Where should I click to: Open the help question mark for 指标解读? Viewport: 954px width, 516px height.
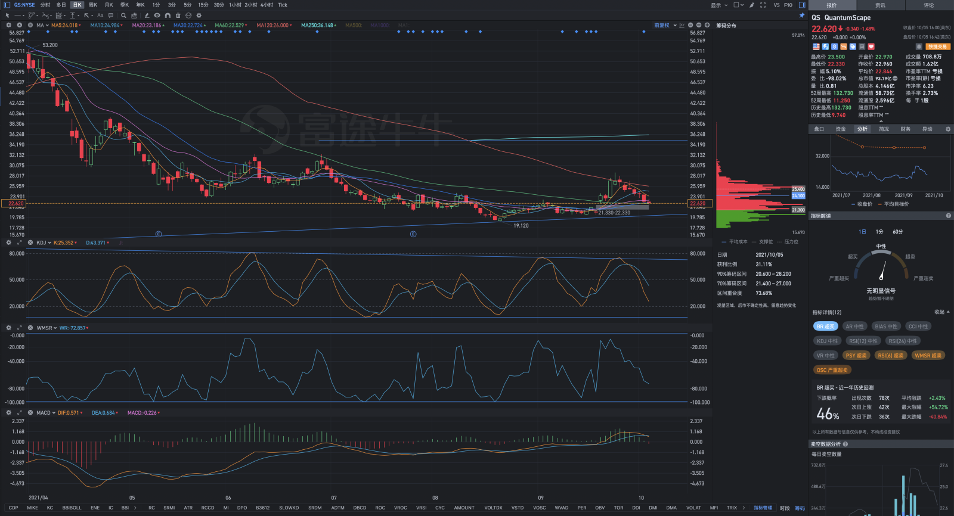click(x=948, y=216)
